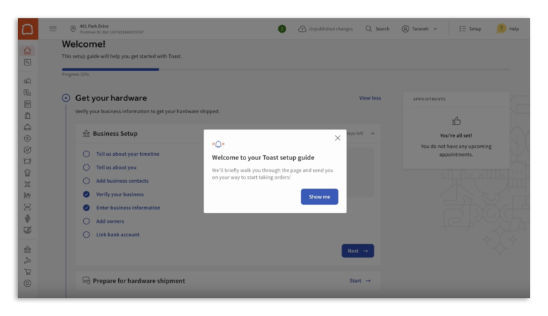Click the Home icon in sidebar
Image resolution: width=548 pixels, height=316 pixels.
coord(27,51)
